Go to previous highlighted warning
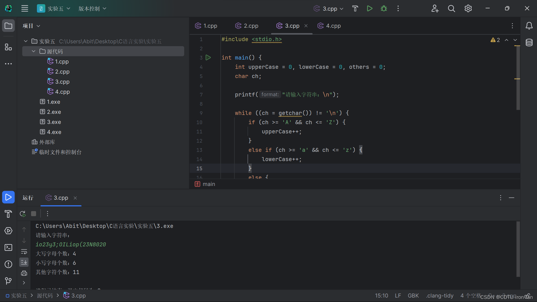This screenshot has width=537, height=302. point(507,40)
